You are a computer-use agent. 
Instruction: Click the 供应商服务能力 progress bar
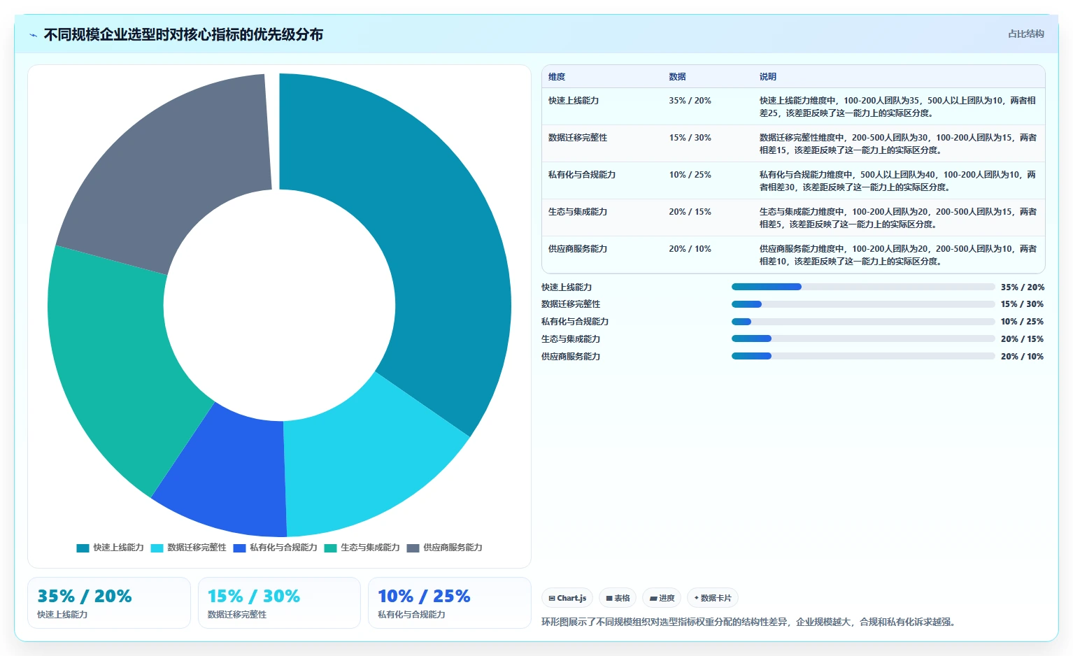click(x=863, y=356)
